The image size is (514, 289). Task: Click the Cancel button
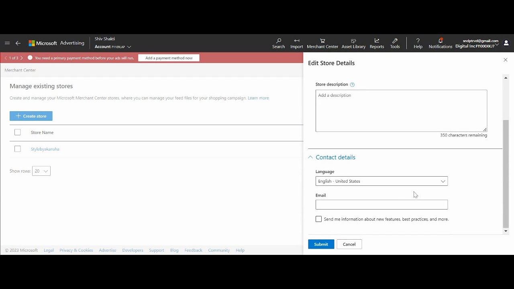click(x=349, y=244)
